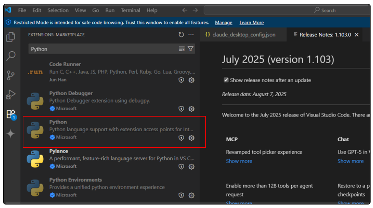Screen dimensions: 373x208
Task: Go forward with the right arrow
Action: 195,10
